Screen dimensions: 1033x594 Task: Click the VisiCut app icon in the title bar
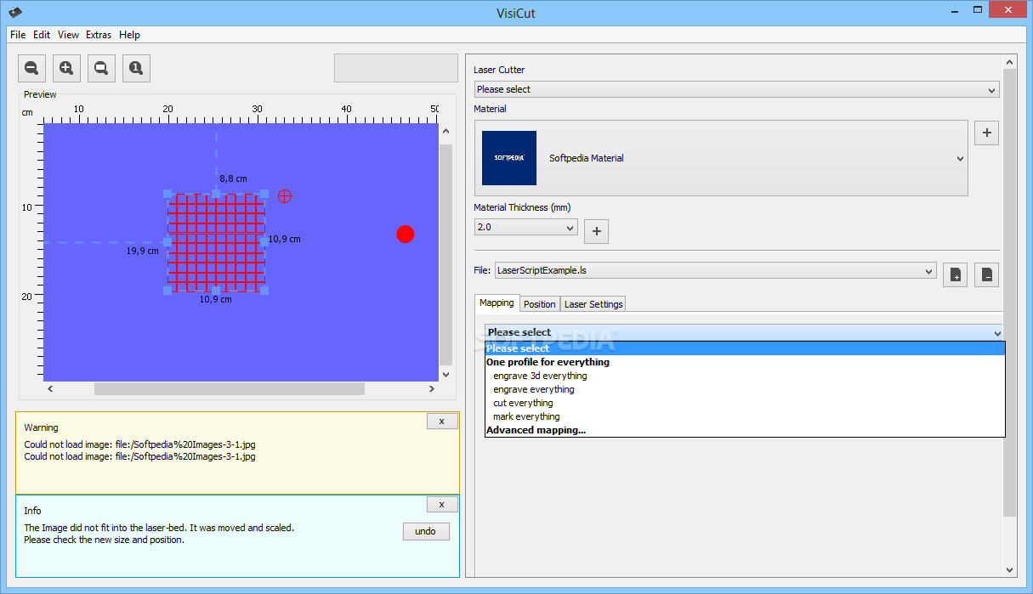click(15, 11)
